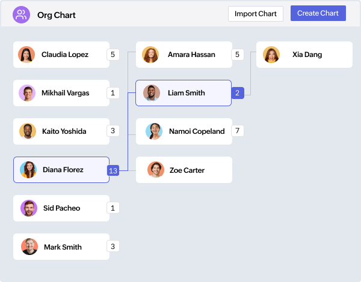
Task: Click Mark Smith's avatar
Action: 29,247
